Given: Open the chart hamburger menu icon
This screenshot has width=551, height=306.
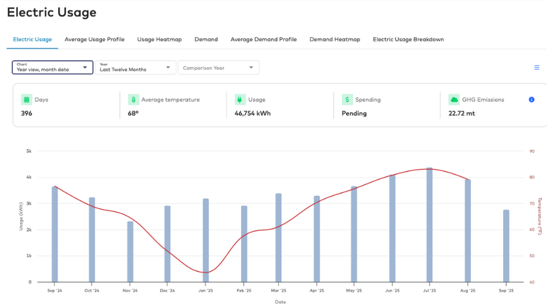Looking at the screenshot, I should [537, 68].
